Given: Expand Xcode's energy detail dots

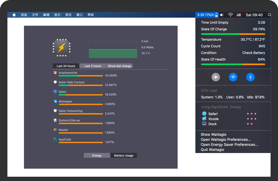Looking at the screenshot, I should (252, 119).
